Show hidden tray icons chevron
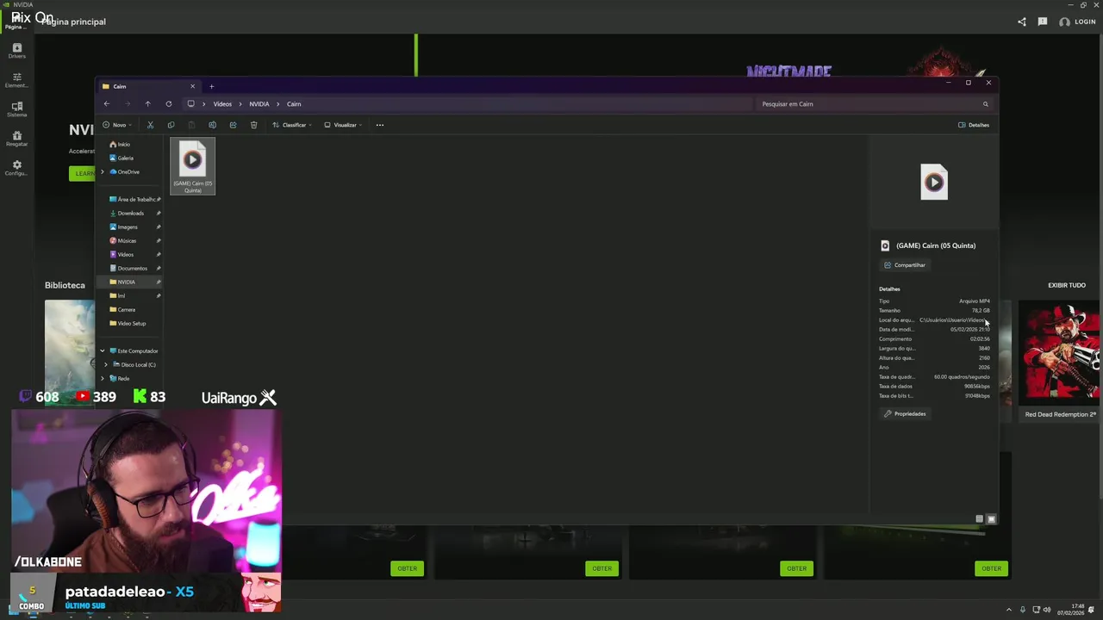Viewport: 1103px width, 620px height. point(1009,610)
